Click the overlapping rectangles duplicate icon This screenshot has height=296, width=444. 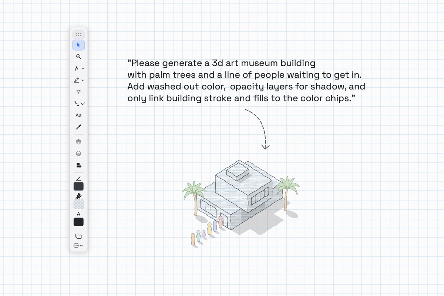point(78,236)
